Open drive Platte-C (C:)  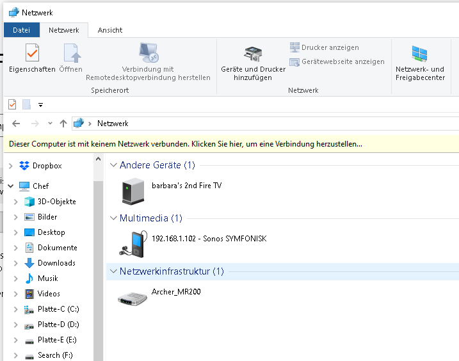(52, 309)
